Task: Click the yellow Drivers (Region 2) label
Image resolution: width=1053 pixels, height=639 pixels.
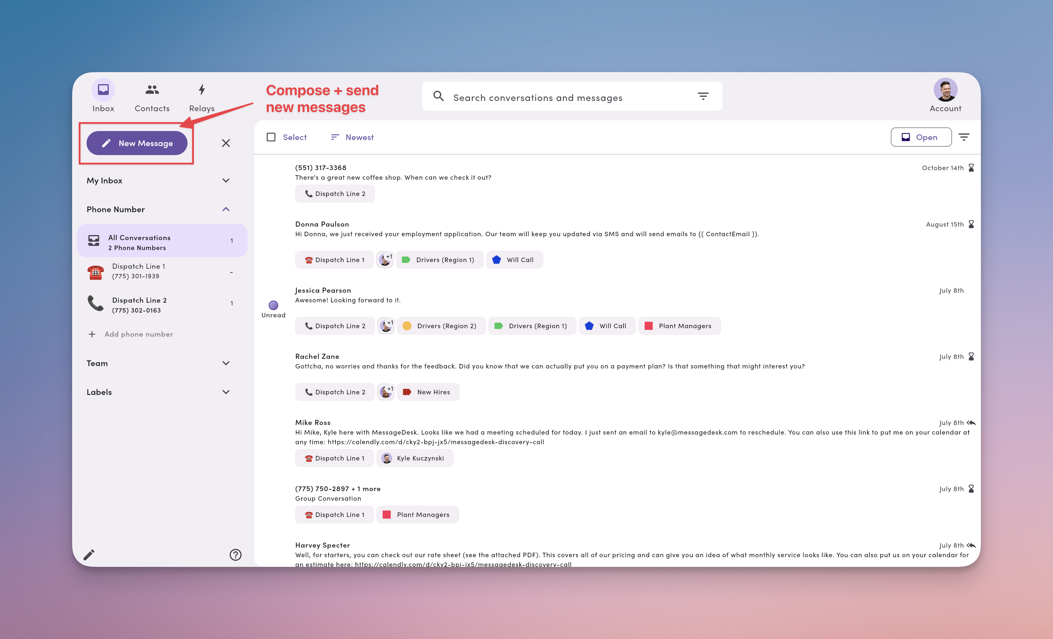Action: point(441,326)
